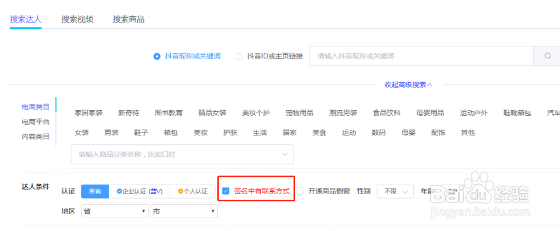560x231 pixels.
Task: Choose 新奇特 category
Action: [x=129, y=113]
